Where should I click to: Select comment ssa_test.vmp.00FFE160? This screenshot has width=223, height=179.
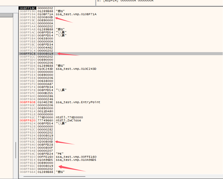[x=76, y=157]
